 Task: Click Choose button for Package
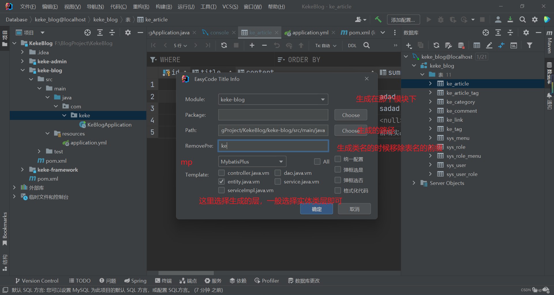(351, 115)
